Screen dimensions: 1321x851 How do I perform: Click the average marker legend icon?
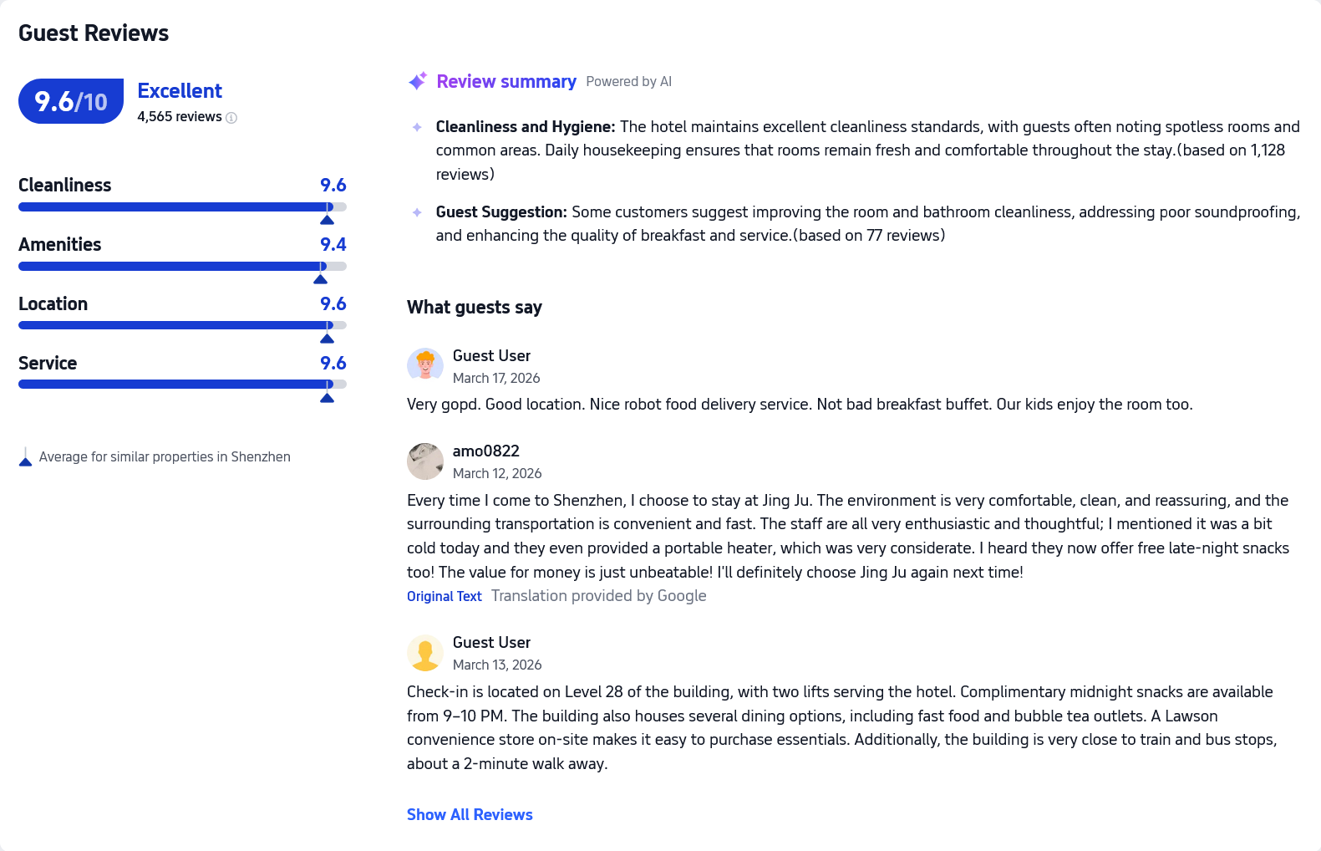25,457
